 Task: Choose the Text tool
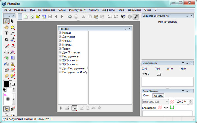pyautogui.click(x=6, y=33)
